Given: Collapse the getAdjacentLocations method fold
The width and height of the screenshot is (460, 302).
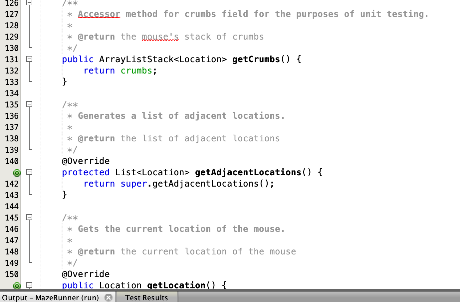Looking at the screenshot, I should coord(29,172).
